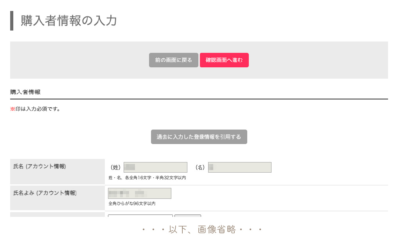The height and width of the screenshot is (247, 401).
Task: Click the (名) label text
Action: (200, 168)
